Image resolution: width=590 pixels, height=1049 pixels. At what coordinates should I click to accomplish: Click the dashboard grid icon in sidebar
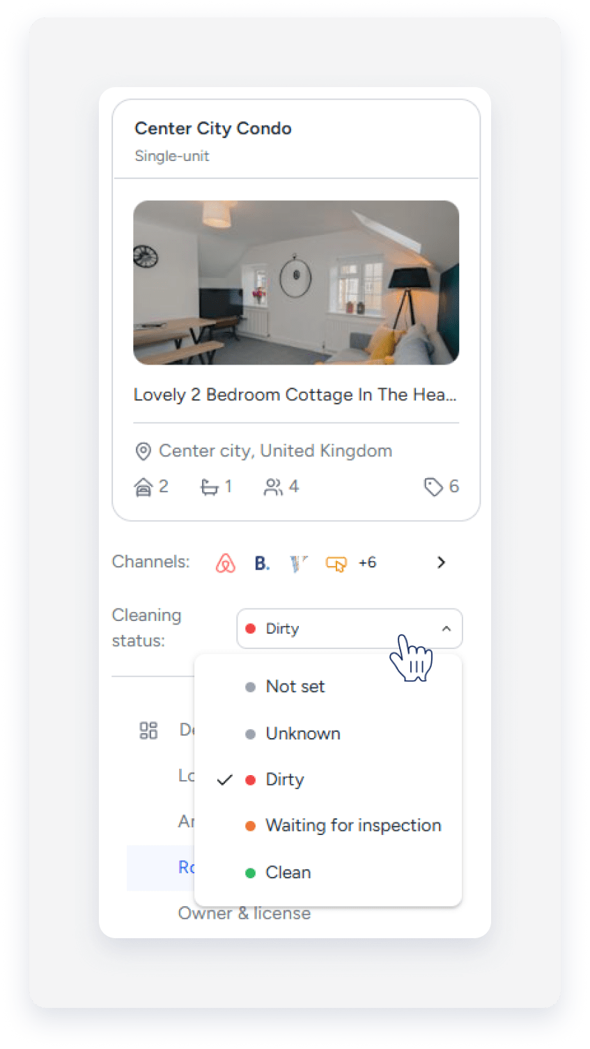[148, 730]
